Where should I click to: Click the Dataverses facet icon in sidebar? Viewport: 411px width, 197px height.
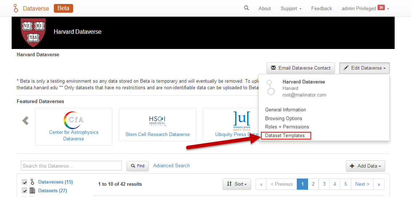point(32,182)
